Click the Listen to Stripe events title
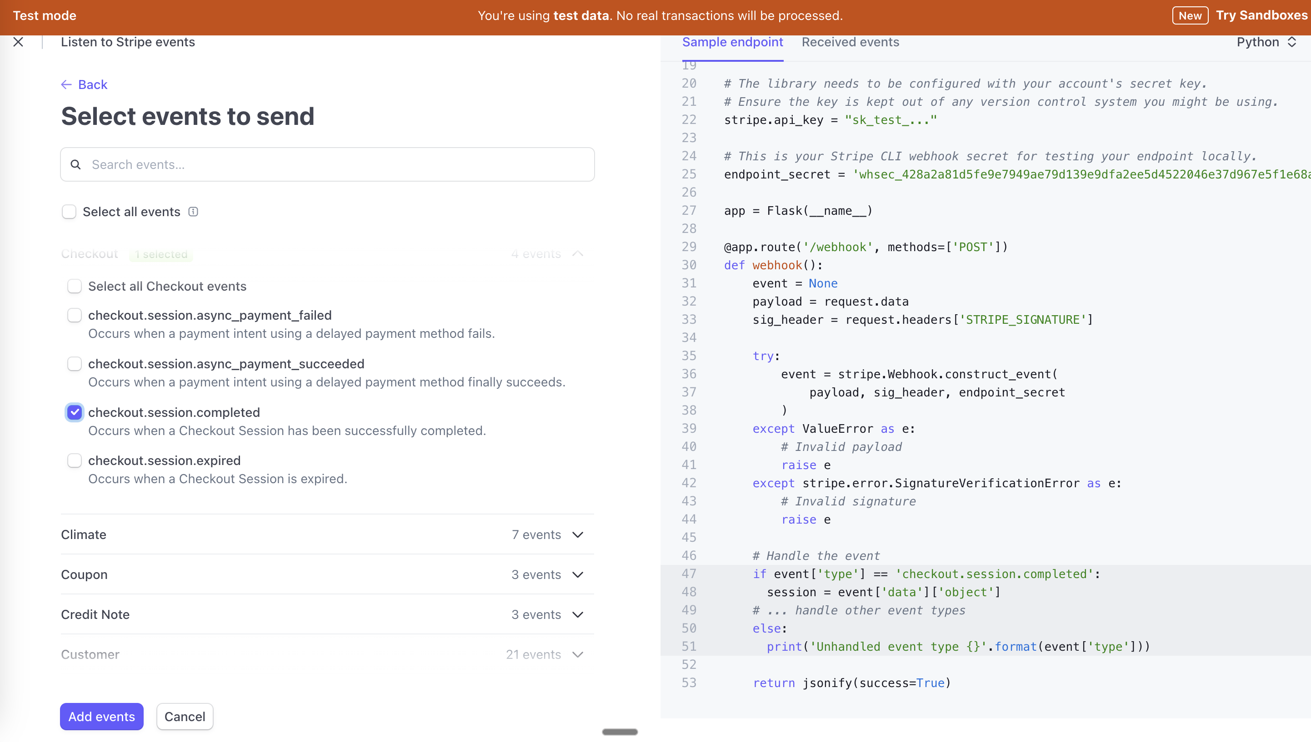The width and height of the screenshot is (1311, 742). (128, 42)
